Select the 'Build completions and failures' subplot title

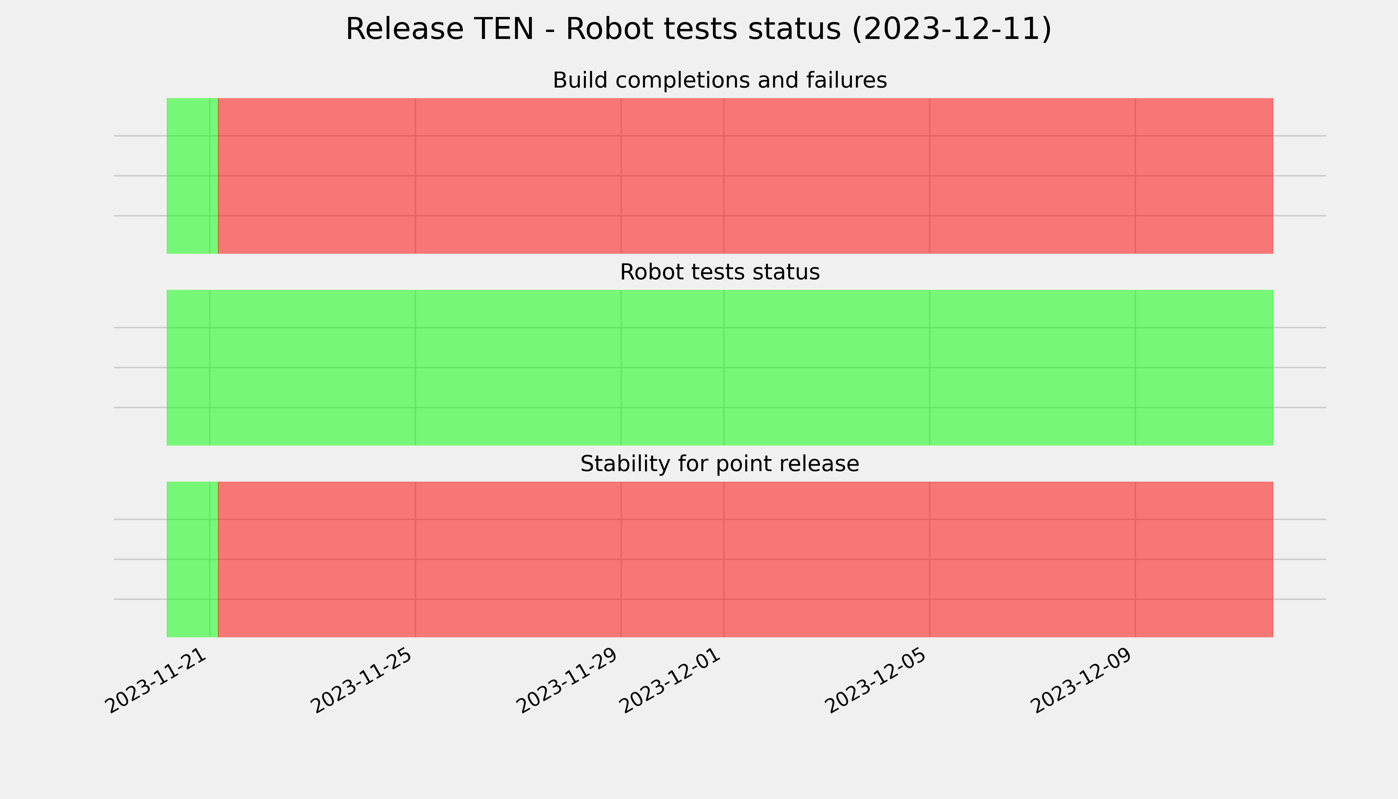coord(719,80)
